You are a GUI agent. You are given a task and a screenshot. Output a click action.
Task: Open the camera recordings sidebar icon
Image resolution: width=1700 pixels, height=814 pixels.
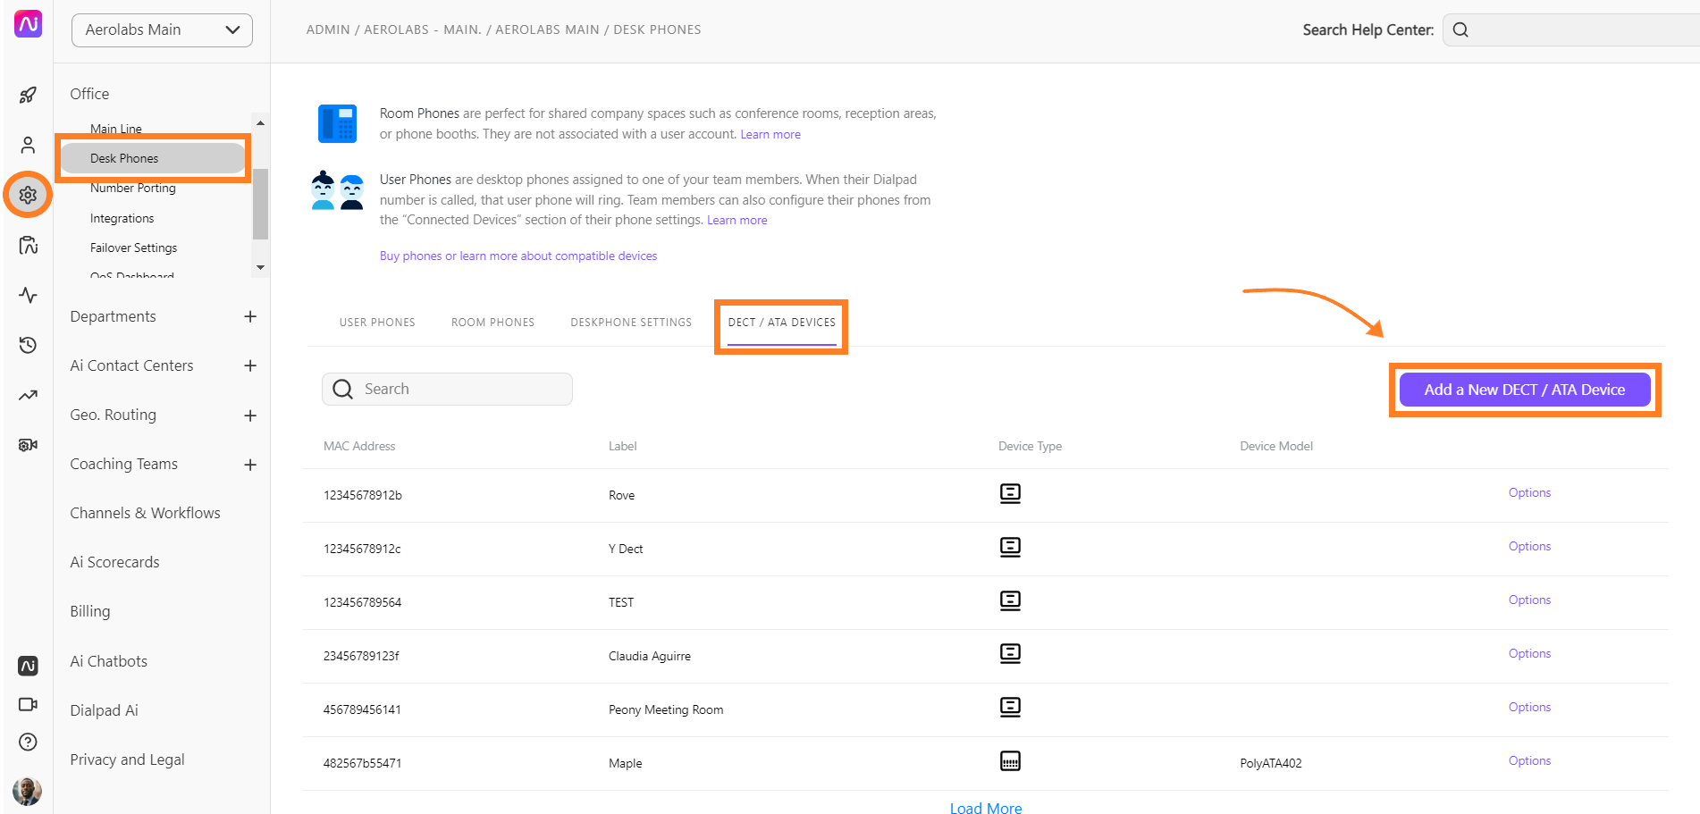click(28, 445)
